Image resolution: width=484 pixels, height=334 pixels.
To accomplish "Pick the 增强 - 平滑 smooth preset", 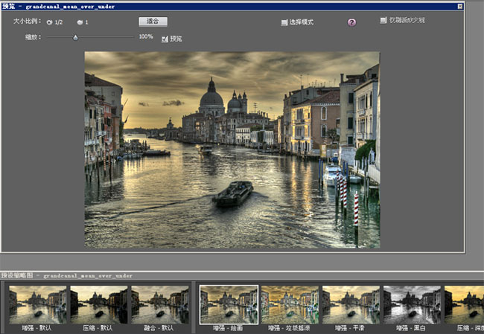I will pos(351,304).
